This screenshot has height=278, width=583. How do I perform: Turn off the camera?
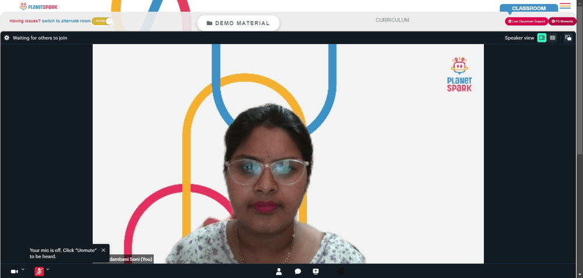pos(14,272)
